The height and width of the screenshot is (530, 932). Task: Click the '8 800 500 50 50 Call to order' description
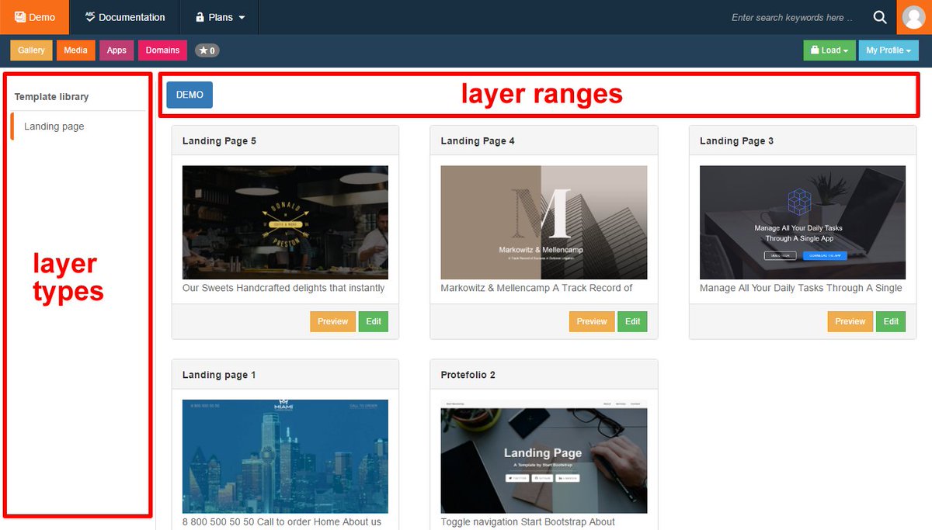(x=282, y=522)
